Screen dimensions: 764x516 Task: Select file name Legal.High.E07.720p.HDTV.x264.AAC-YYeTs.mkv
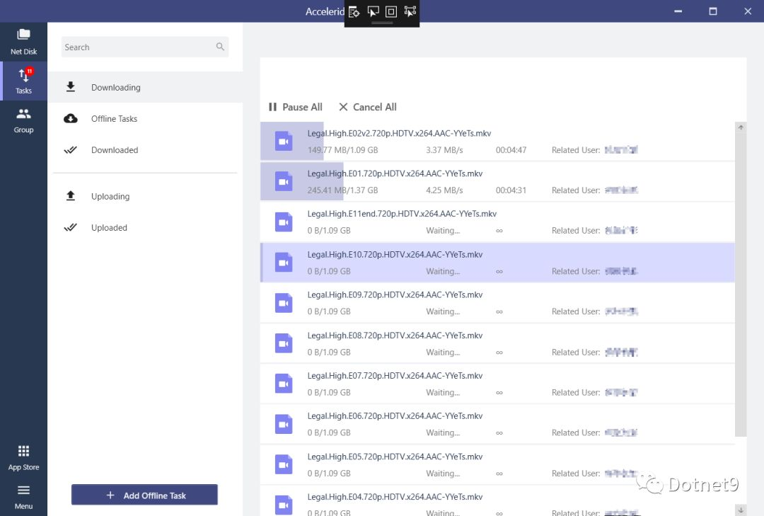click(395, 376)
